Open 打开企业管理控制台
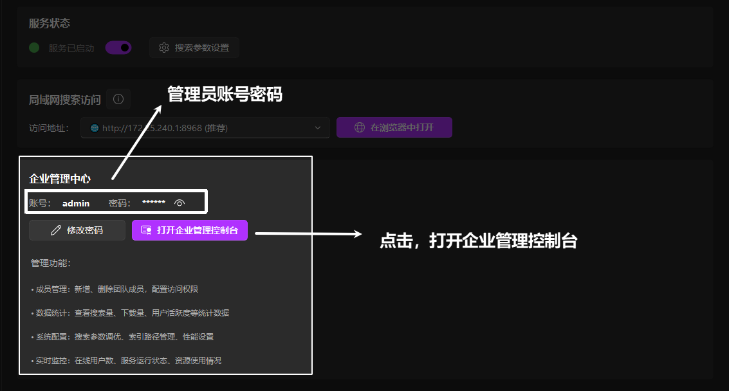This screenshot has width=729, height=391. click(x=189, y=230)
